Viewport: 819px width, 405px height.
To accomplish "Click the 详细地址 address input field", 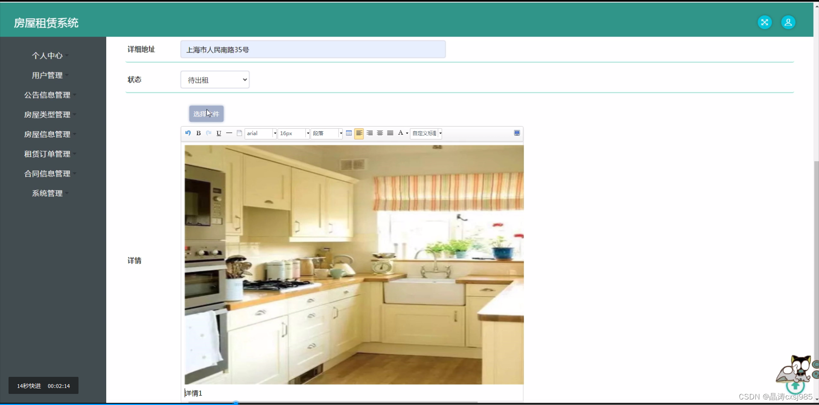I will 313,49.
